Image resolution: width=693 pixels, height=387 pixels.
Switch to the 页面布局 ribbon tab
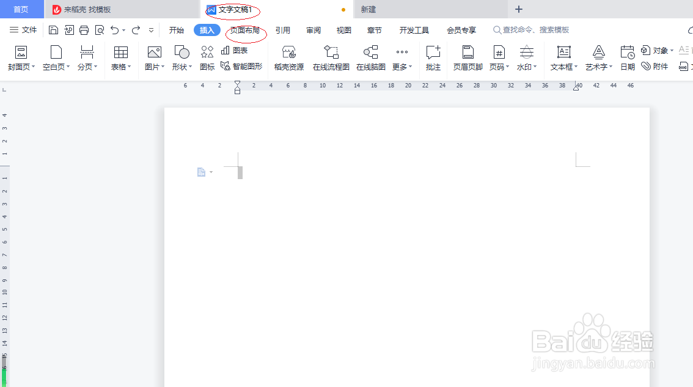(x=244, y=29)
